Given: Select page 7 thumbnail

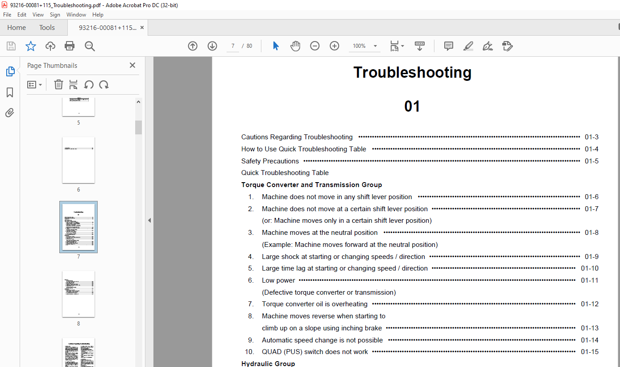Looking at the screenshot, I should (79, 227).
